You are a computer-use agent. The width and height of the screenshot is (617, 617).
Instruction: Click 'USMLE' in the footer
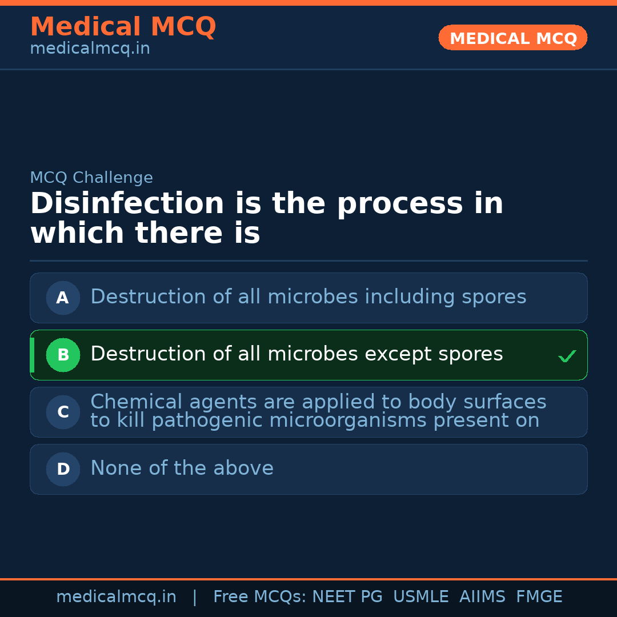[x=420, y=597]
